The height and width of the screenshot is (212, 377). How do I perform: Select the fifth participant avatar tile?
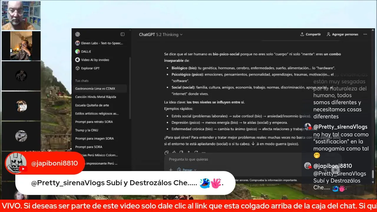(21, 136)
